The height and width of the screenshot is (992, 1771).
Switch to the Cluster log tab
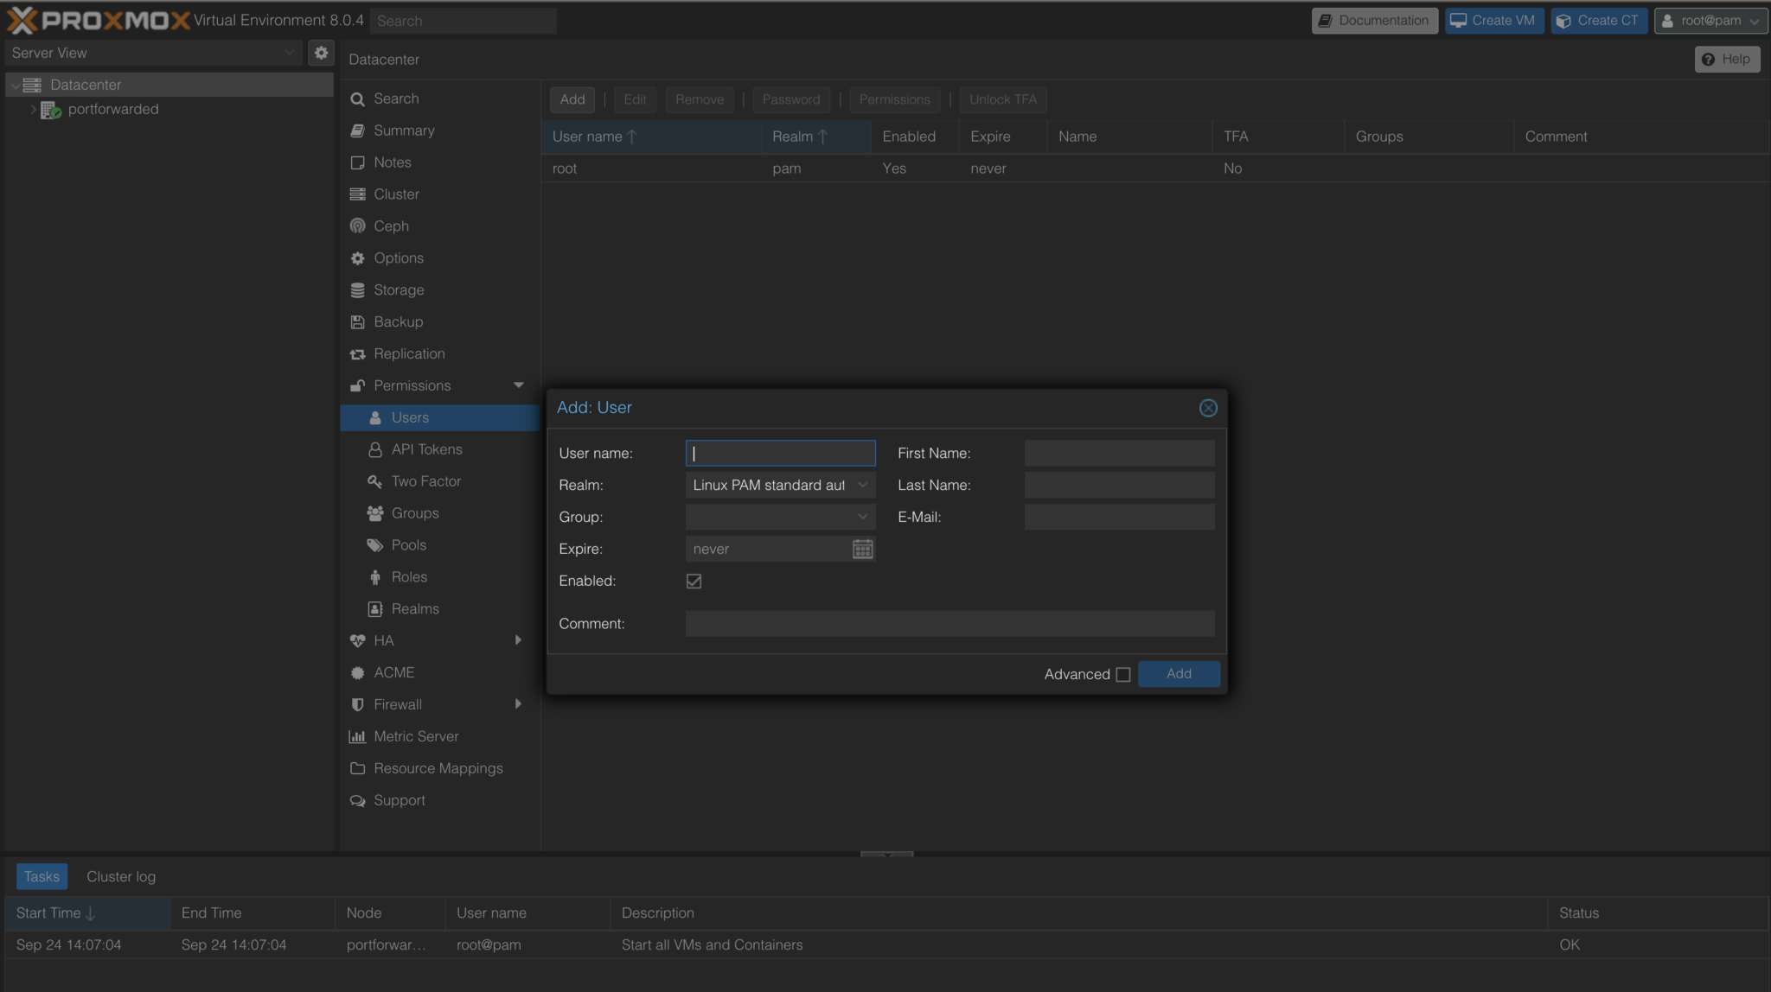point(121,876)
